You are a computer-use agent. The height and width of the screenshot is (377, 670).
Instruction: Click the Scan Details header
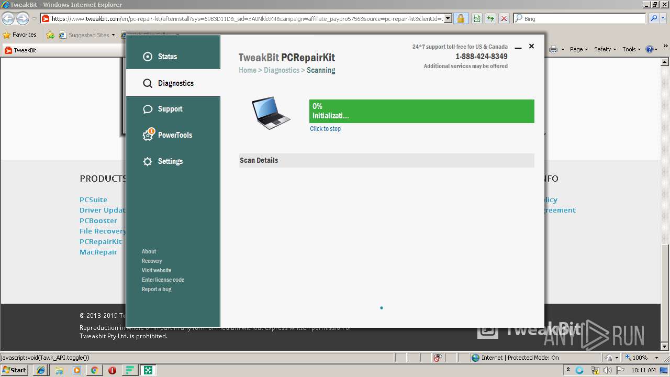click(386, 160)
